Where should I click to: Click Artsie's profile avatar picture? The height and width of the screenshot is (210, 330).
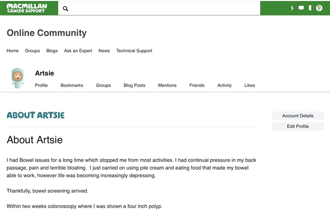click(x=18, y=78)
